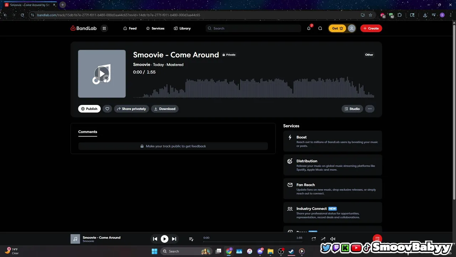Like the track with heart icon

pyautogui.click(x=107, y=109)
